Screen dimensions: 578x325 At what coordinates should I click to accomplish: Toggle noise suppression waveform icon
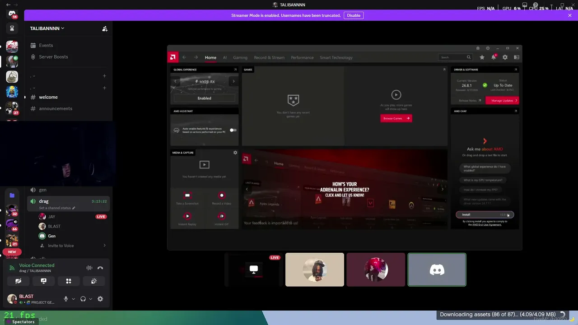coord(89,268)
